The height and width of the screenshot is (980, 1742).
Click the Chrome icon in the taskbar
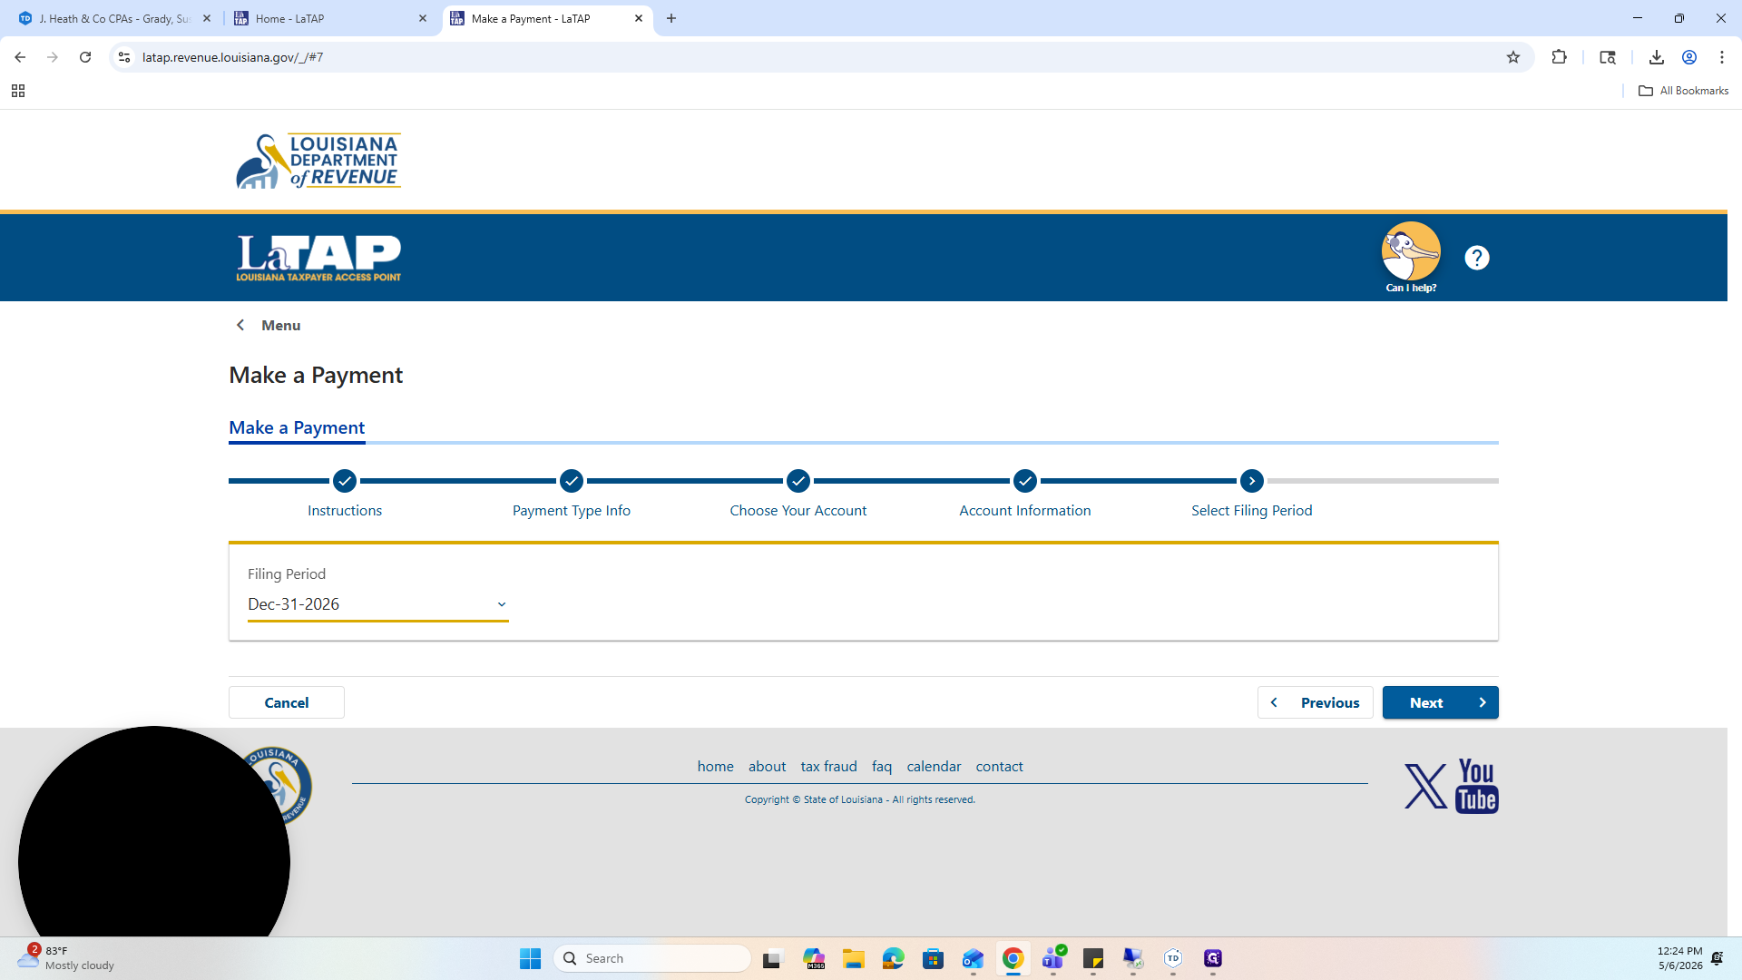coord(1013,958)
